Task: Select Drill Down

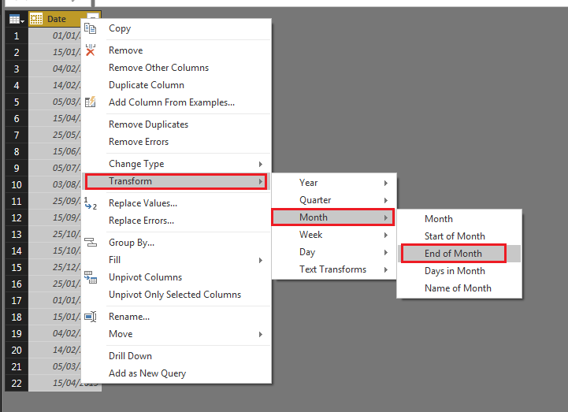Action: (x=176, y=356)
